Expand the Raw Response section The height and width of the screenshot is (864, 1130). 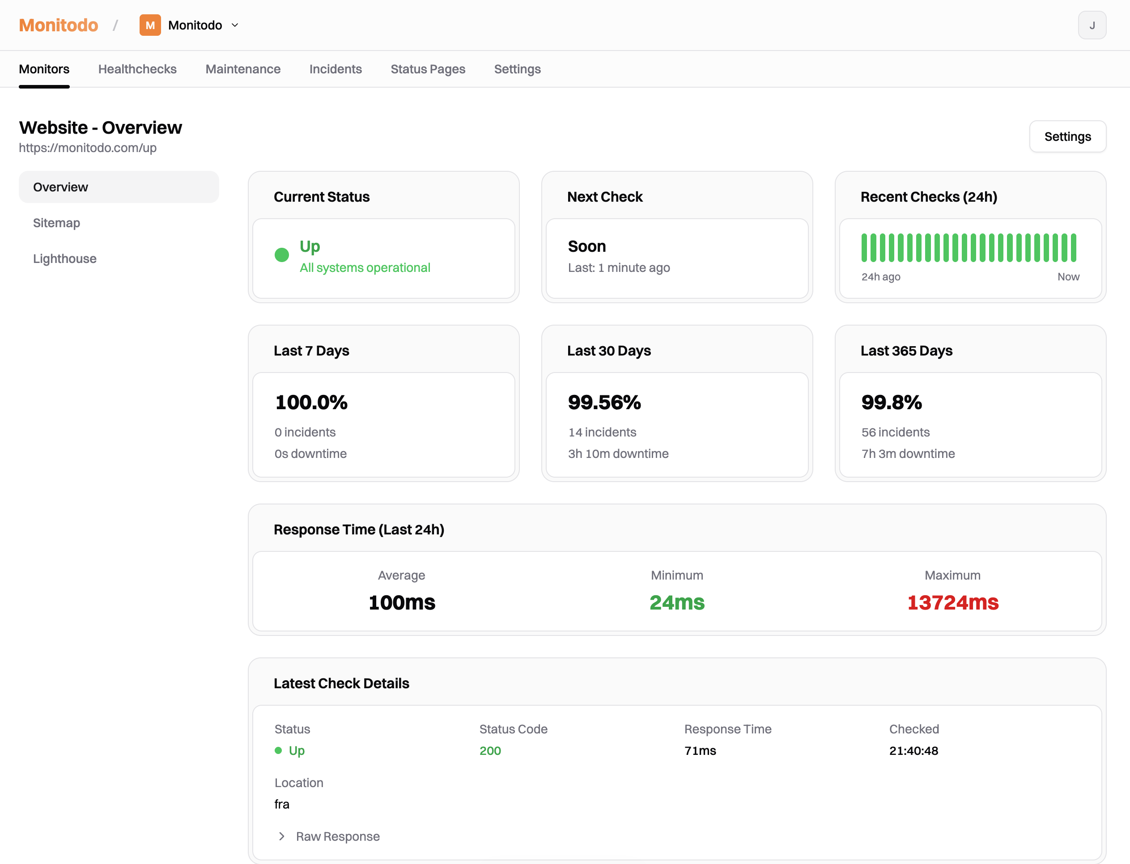pyautogui.click(x=337, y=836)
